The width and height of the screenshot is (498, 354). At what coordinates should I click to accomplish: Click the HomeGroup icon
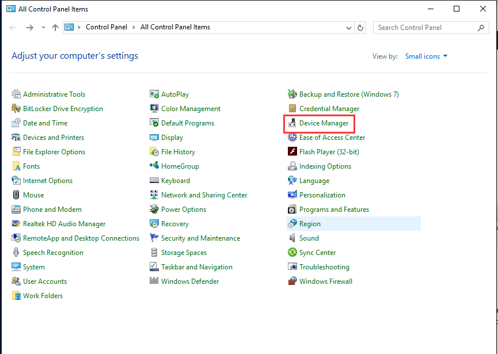pos(154,166)
